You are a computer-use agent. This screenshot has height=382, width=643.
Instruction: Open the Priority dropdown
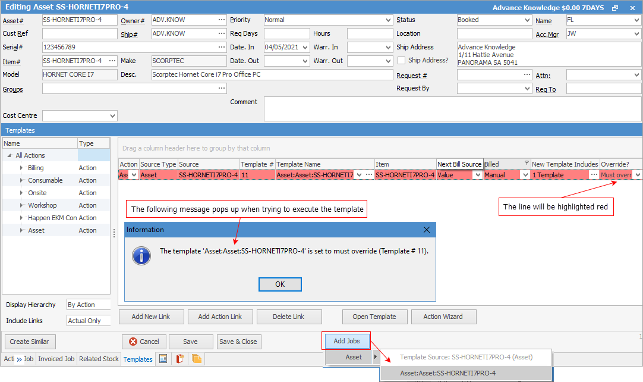point(388,20)
